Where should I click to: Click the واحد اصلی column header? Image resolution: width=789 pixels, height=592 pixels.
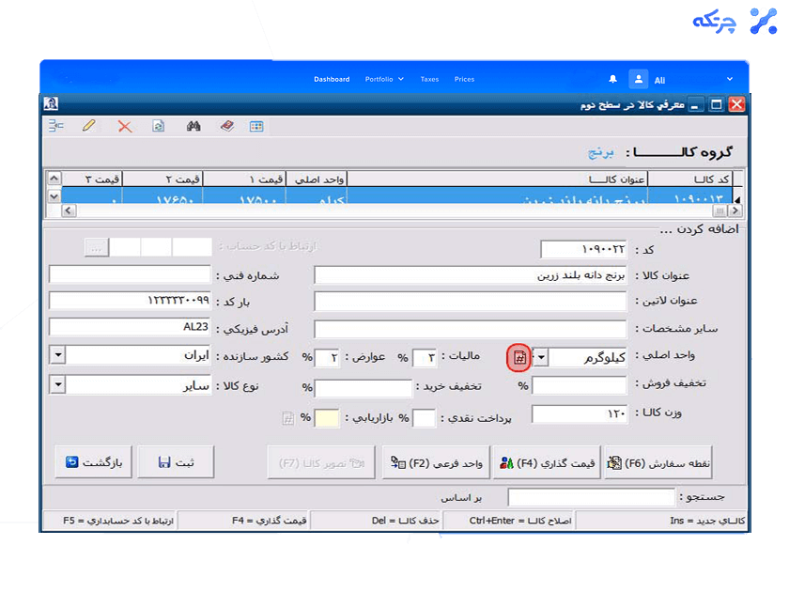click(x=317, y=179)
